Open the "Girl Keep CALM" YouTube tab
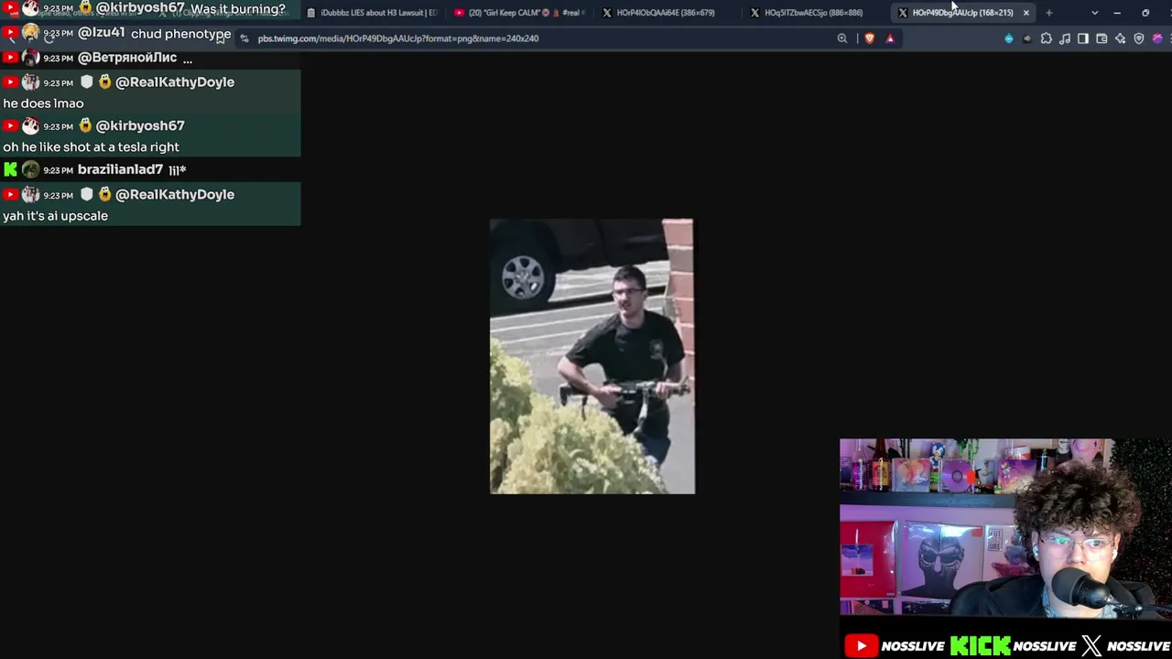 tap(519, 13)
